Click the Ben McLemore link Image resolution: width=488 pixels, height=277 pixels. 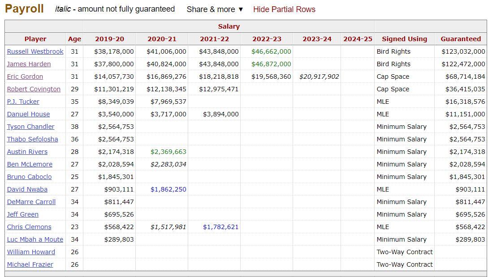click(30, 164)
